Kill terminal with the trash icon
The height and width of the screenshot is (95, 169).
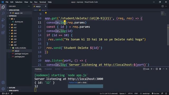click(x=160, y=69)
